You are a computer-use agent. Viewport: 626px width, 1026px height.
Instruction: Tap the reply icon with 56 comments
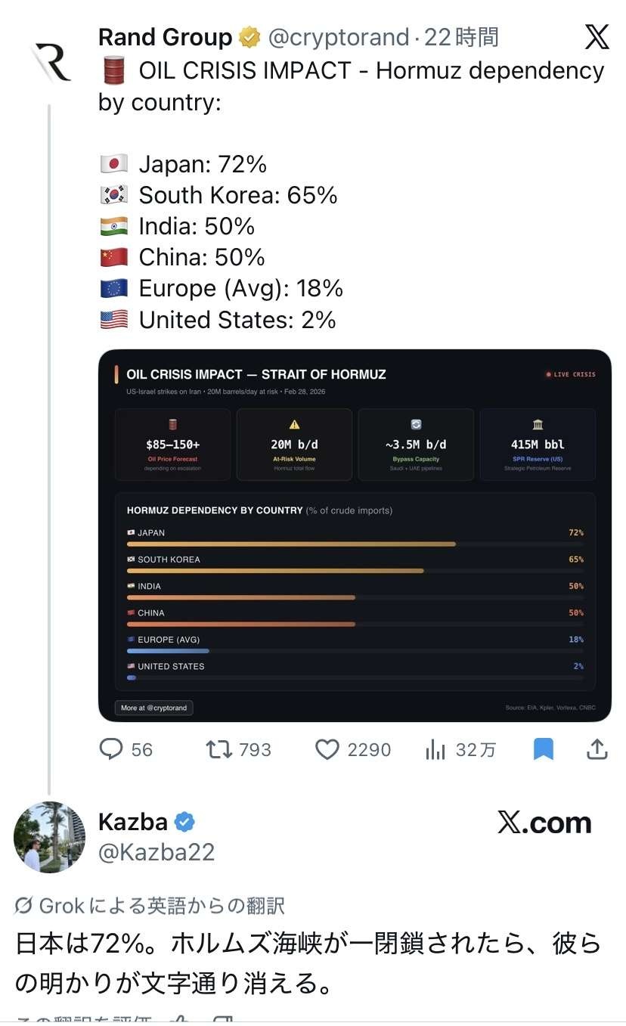tap(111, 749)
